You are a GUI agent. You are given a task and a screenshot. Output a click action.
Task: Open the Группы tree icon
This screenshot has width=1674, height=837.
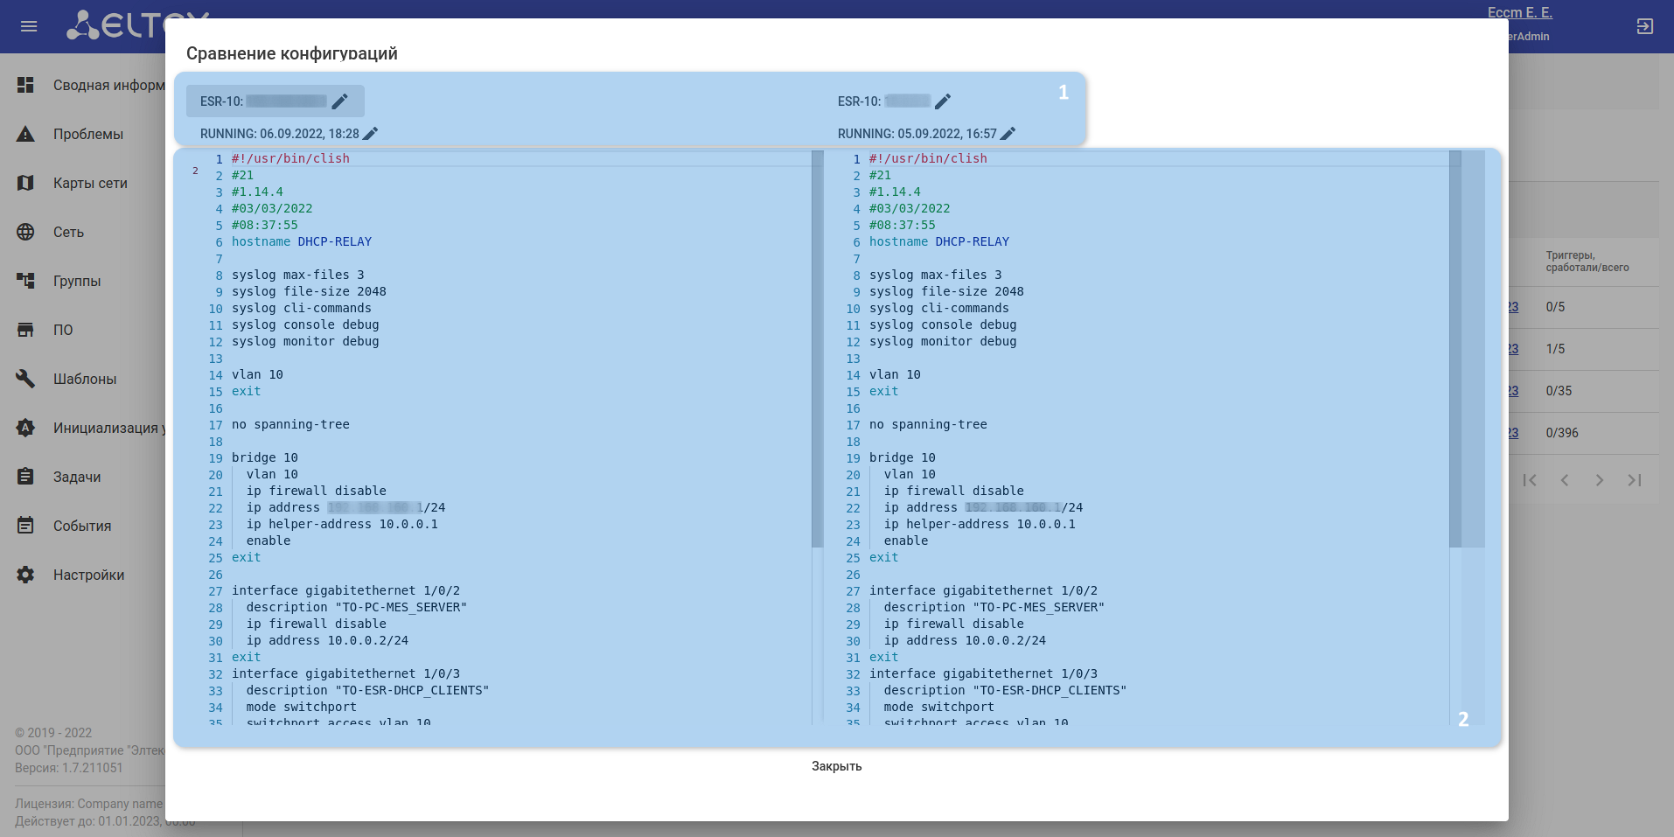(x=25, y=281)
